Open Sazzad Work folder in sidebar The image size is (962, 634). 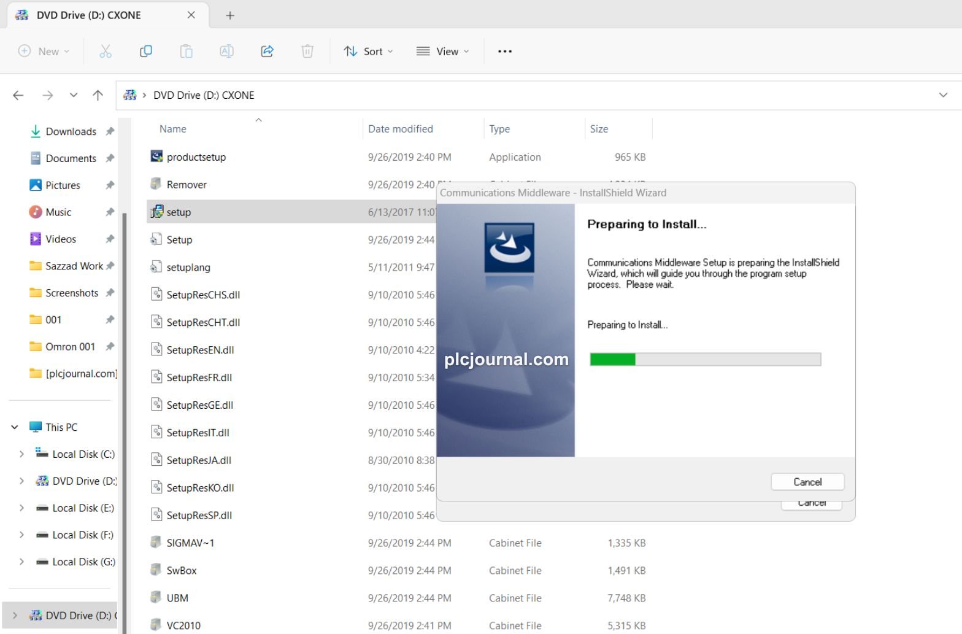74,266
